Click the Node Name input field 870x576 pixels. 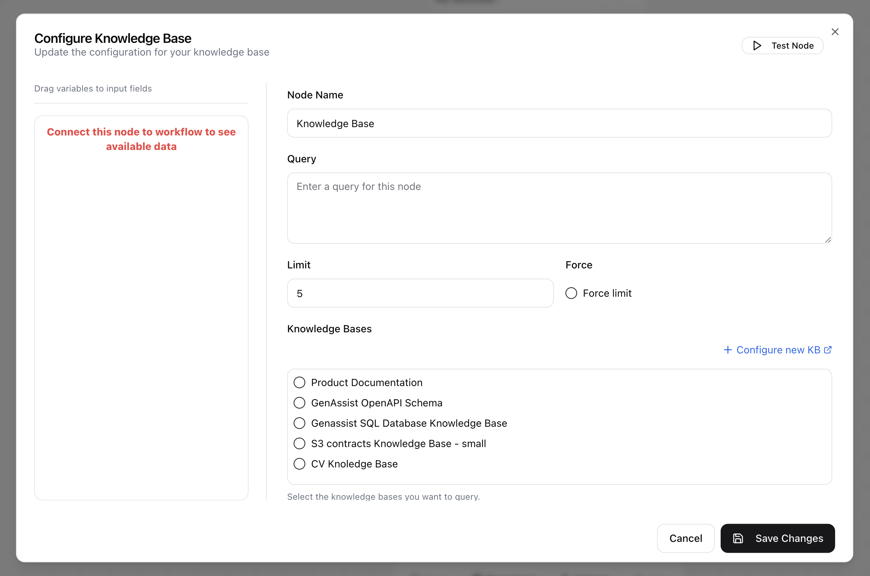tap(559, 123)
